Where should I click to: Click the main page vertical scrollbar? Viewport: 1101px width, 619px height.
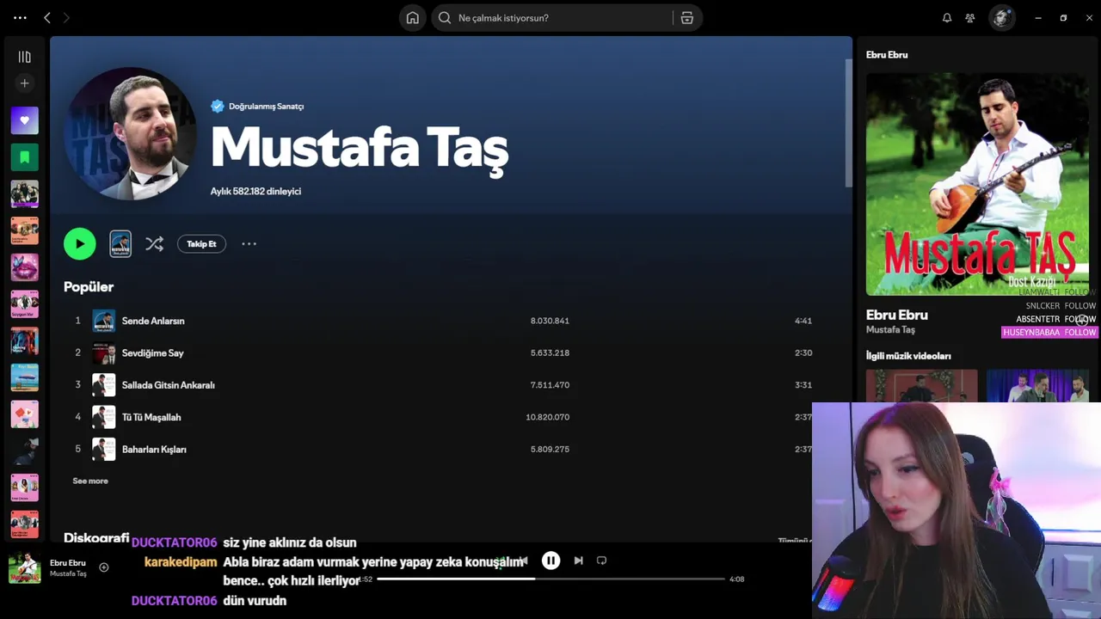point(848,123)
